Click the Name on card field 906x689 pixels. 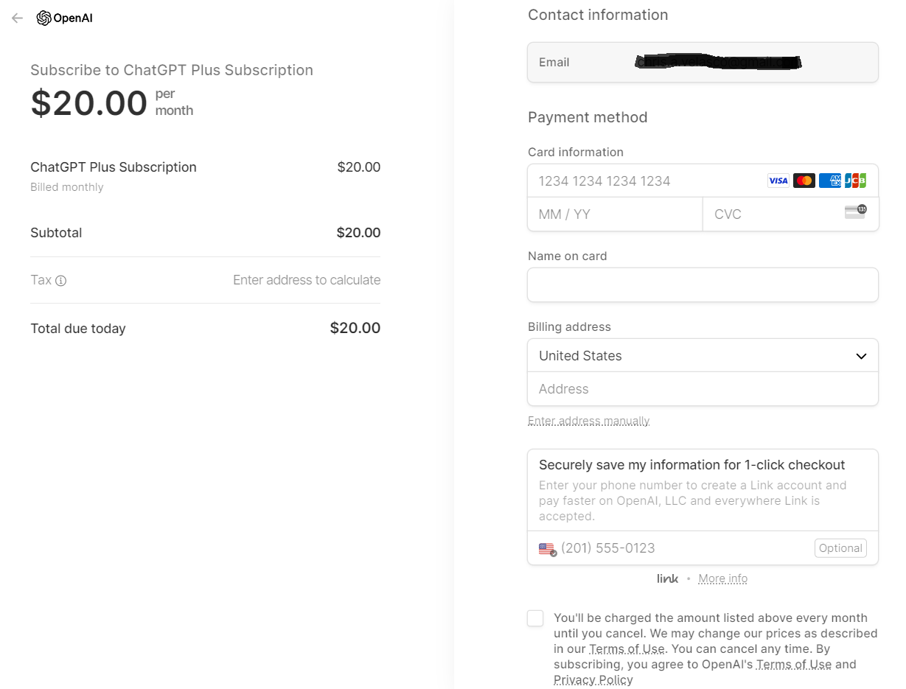click(x=703, y=284)
